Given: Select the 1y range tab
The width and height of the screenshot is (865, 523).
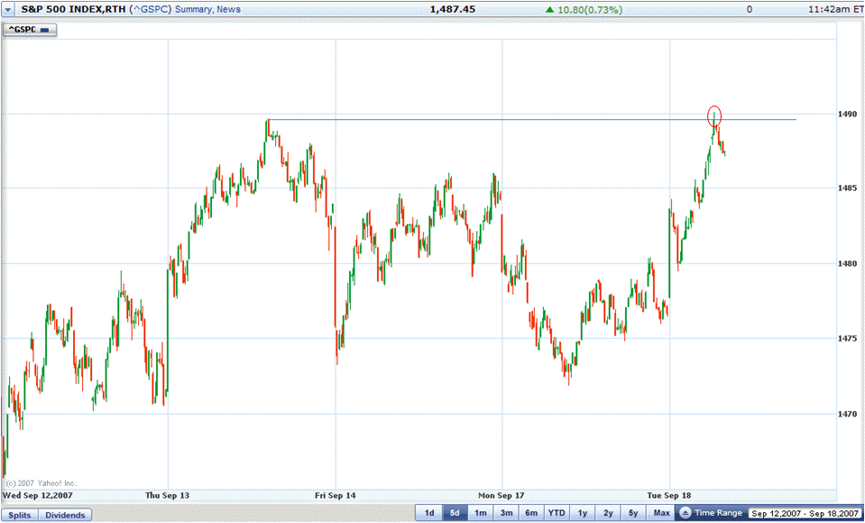Looking at the screenshot, I should [x=582, y=513].
